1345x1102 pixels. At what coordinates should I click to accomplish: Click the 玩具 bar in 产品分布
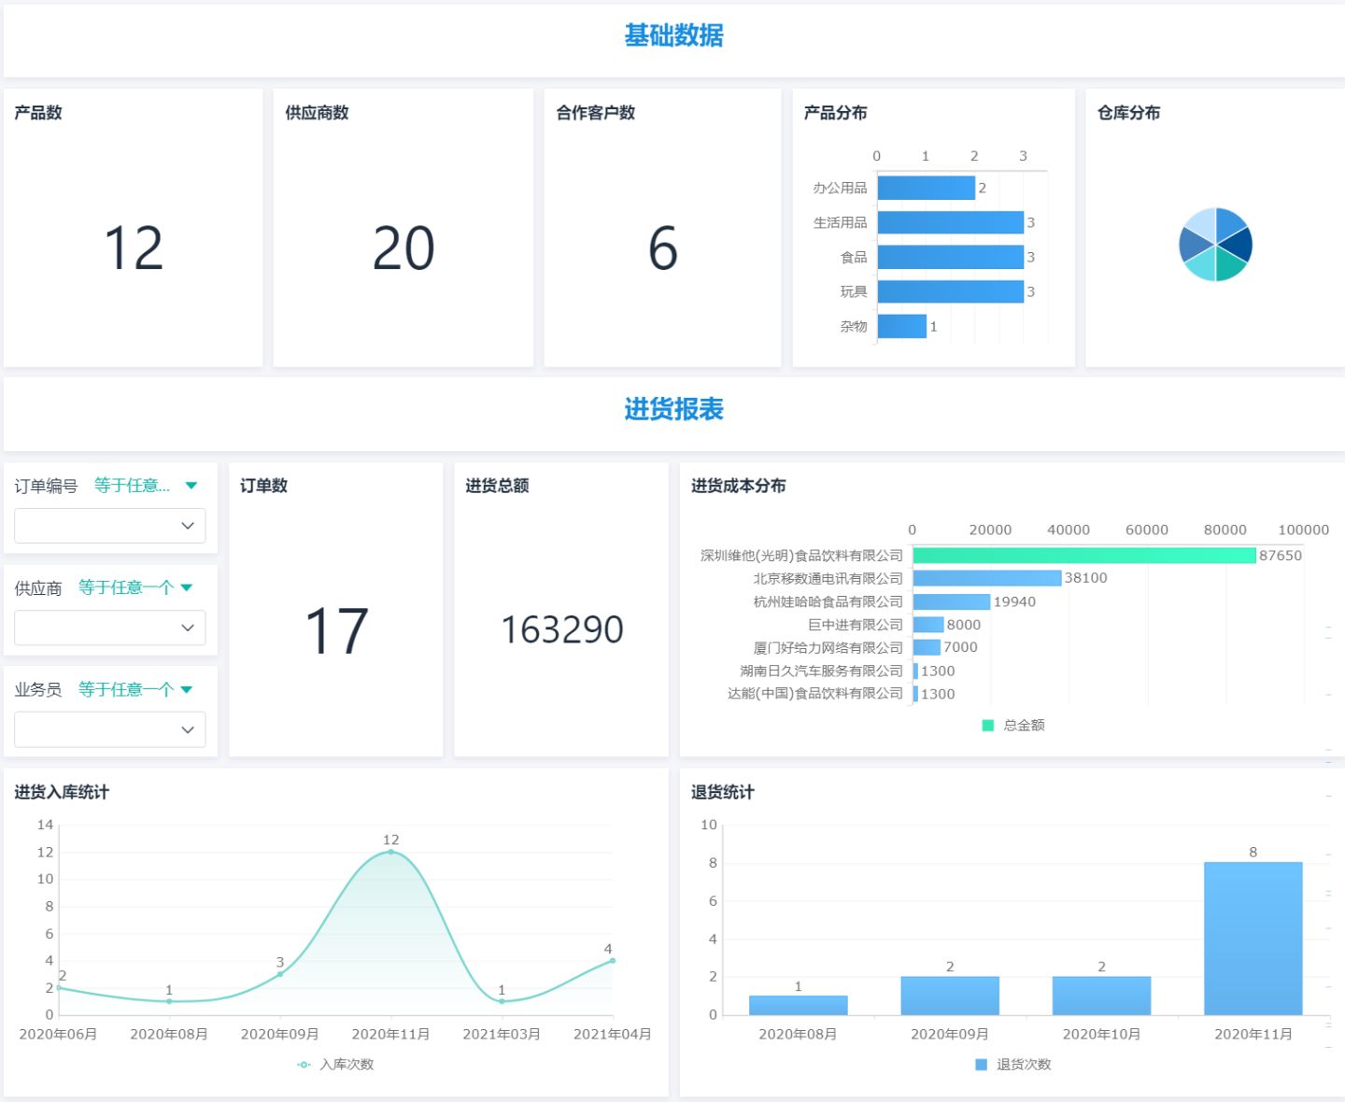pos(951,291)
